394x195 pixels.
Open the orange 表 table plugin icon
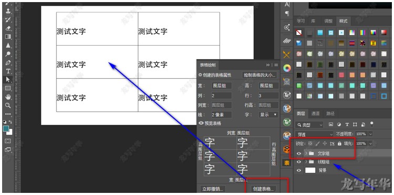pyautogui.click(x=287, y=163)
